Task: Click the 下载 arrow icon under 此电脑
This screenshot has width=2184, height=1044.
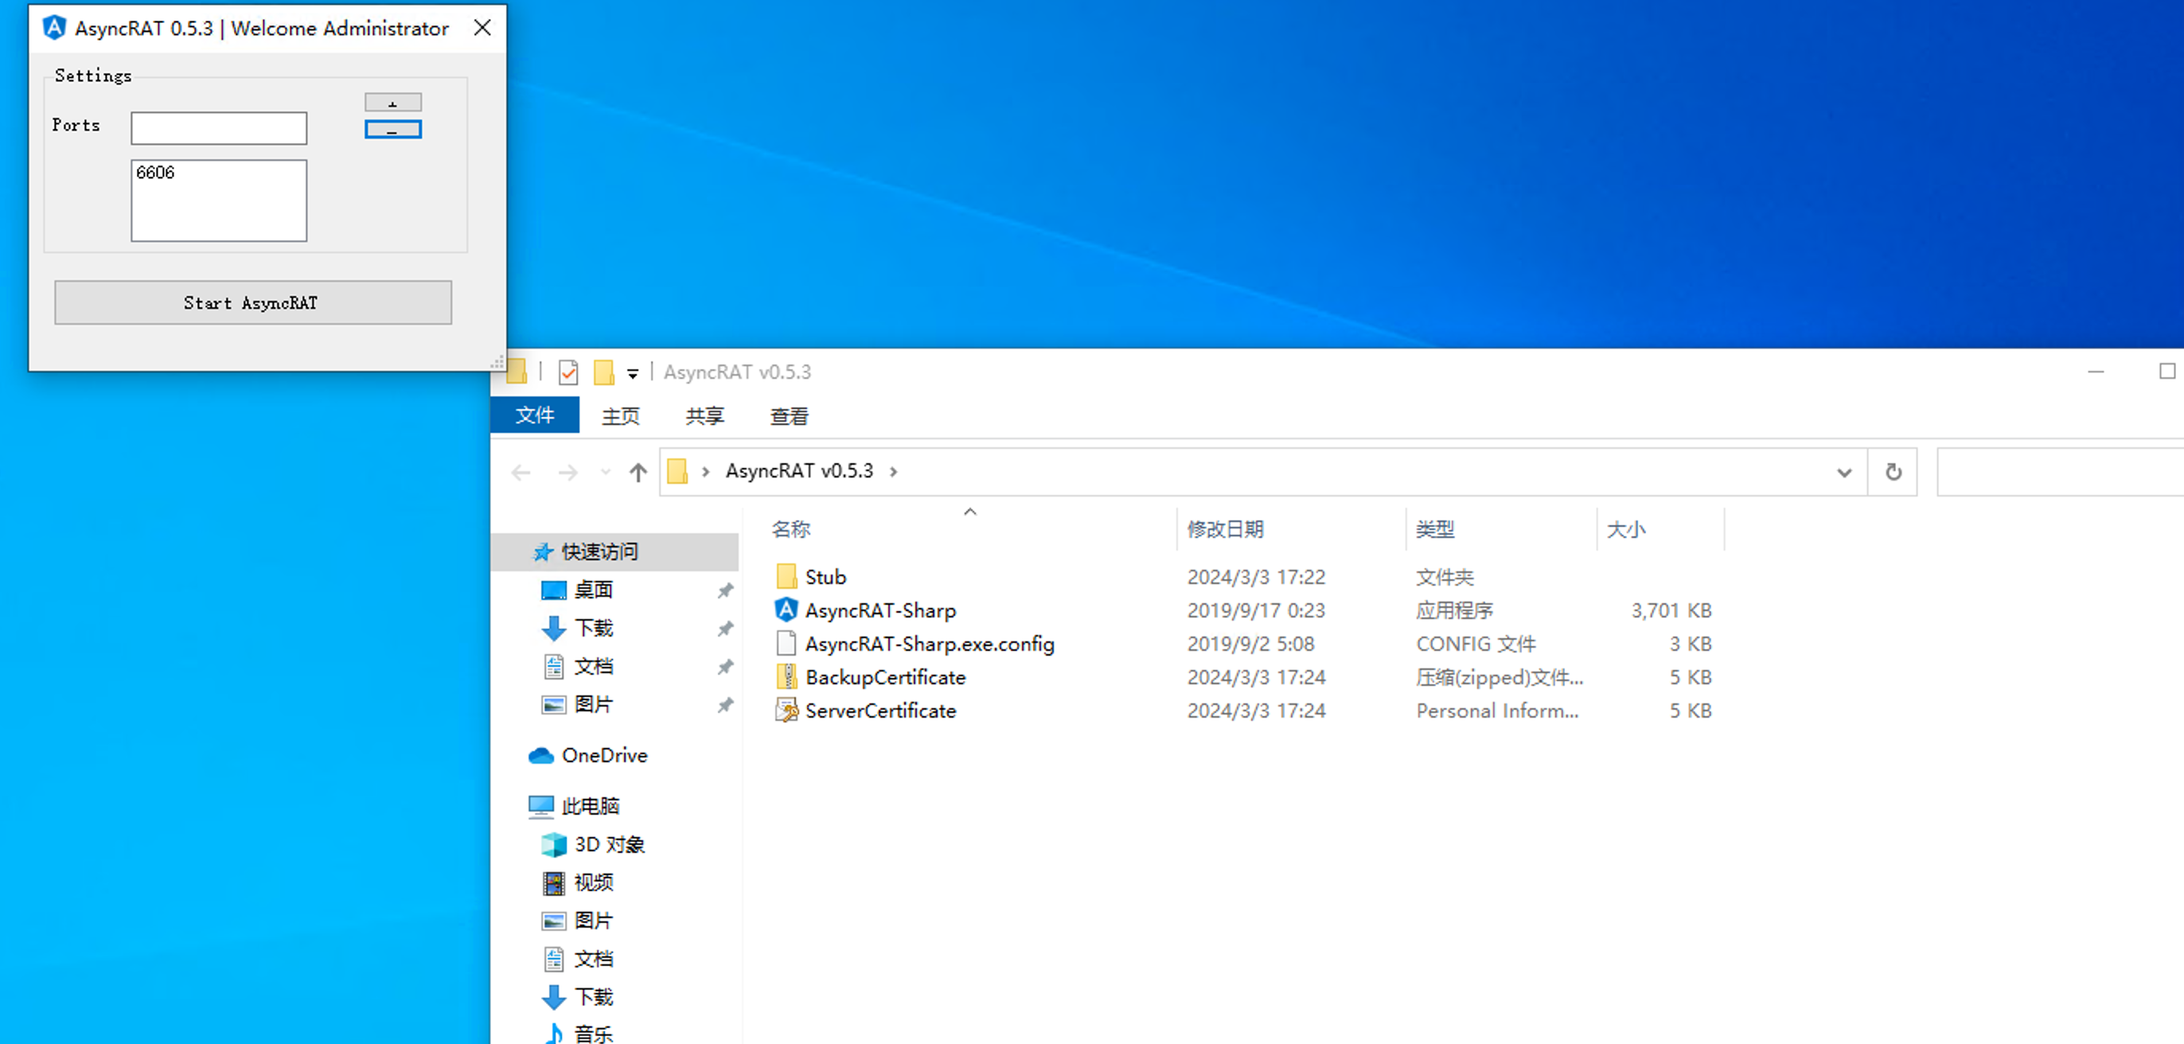Action: [x=554, y=996]
